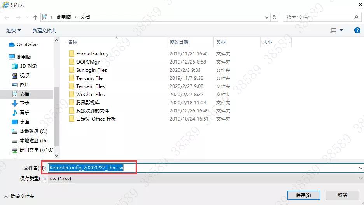Click date 2019/11/21 16:45 cell
The width and height of the screenshot is (364, 205).
189,54
